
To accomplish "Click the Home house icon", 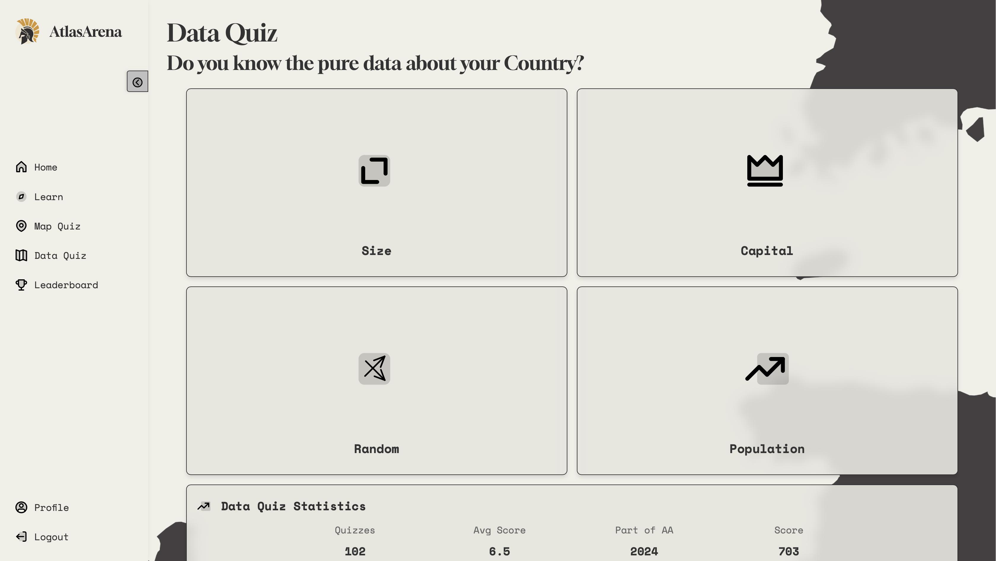I will [21, 167].
